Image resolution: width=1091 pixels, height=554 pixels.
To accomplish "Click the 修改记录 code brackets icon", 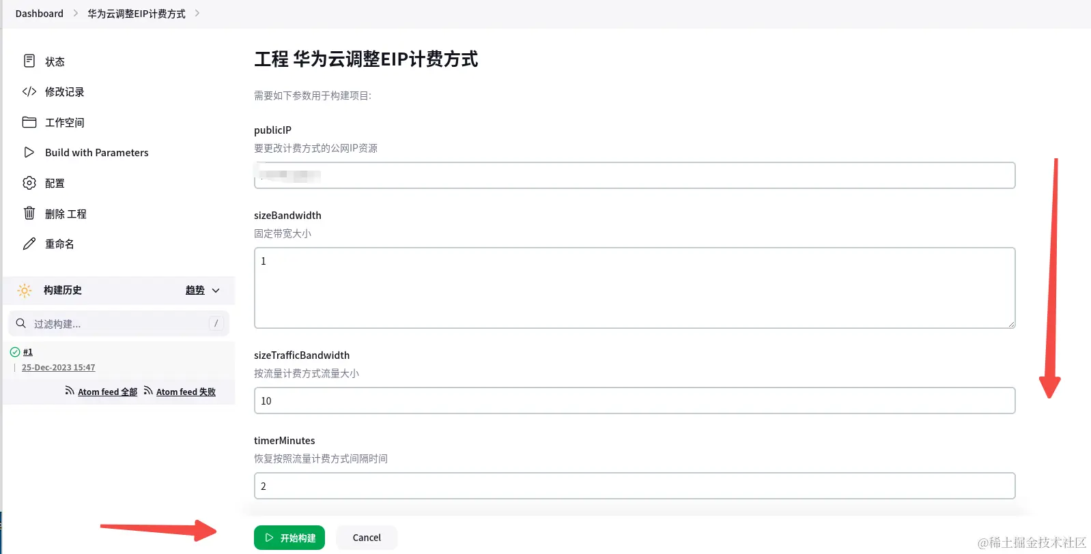I will coord(29,91).
